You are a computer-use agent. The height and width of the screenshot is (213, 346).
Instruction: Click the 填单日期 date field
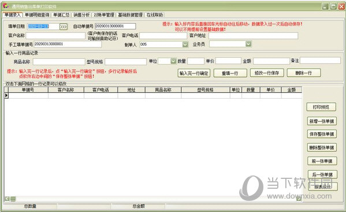[x=43, y=27]
